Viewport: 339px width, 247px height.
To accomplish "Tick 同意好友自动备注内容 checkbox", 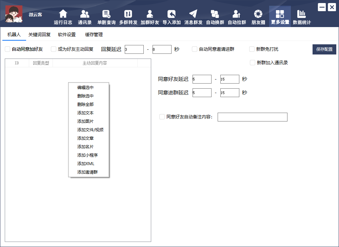I will (162, 117).
